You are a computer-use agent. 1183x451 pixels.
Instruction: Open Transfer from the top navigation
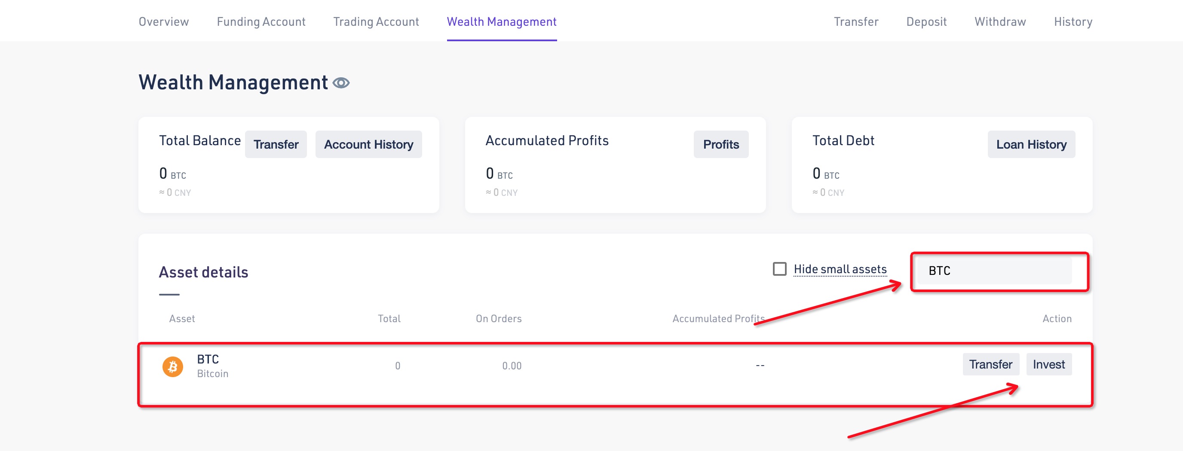tap(855, 21)
